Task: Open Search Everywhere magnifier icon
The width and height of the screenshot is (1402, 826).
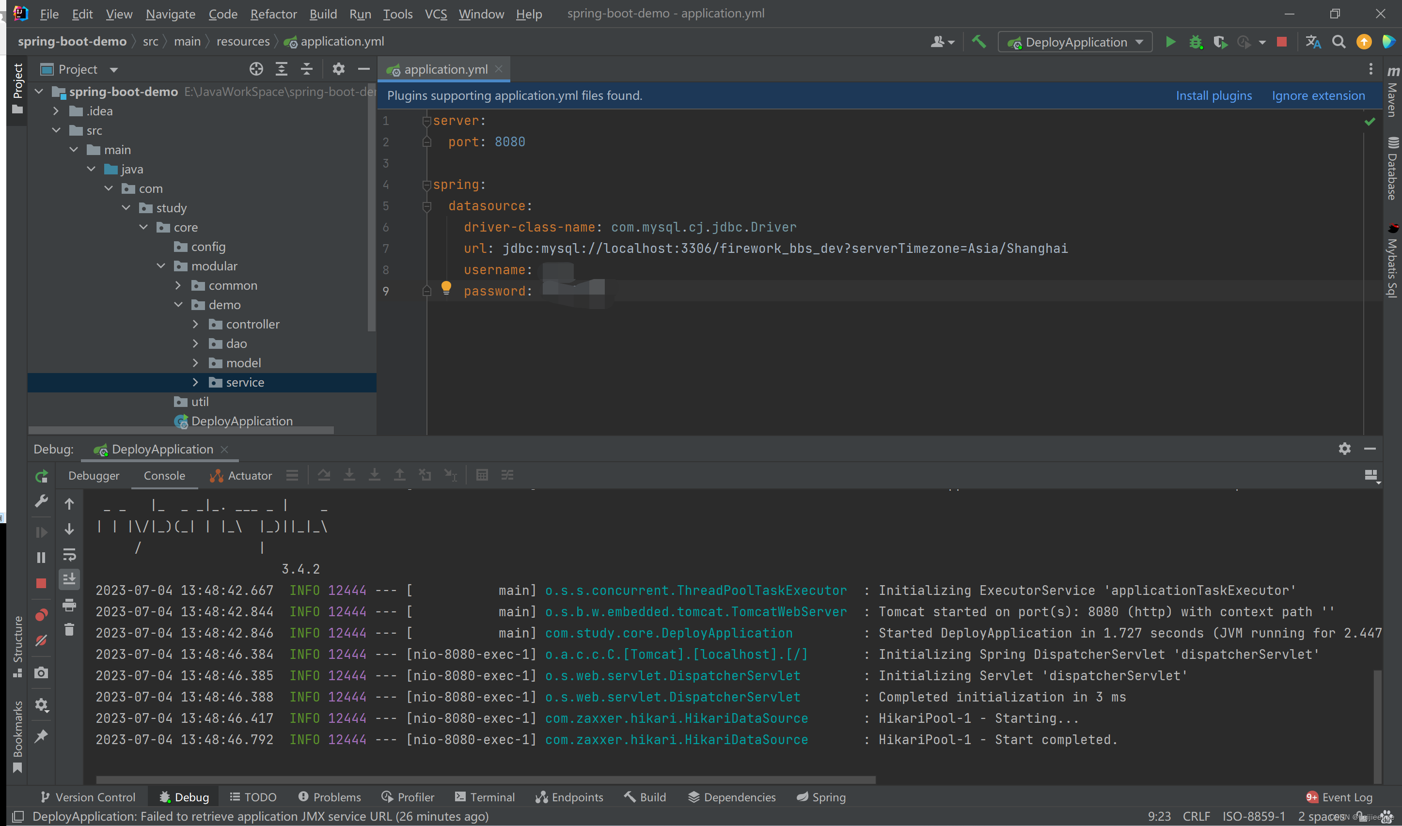Action: point(1339,42)
